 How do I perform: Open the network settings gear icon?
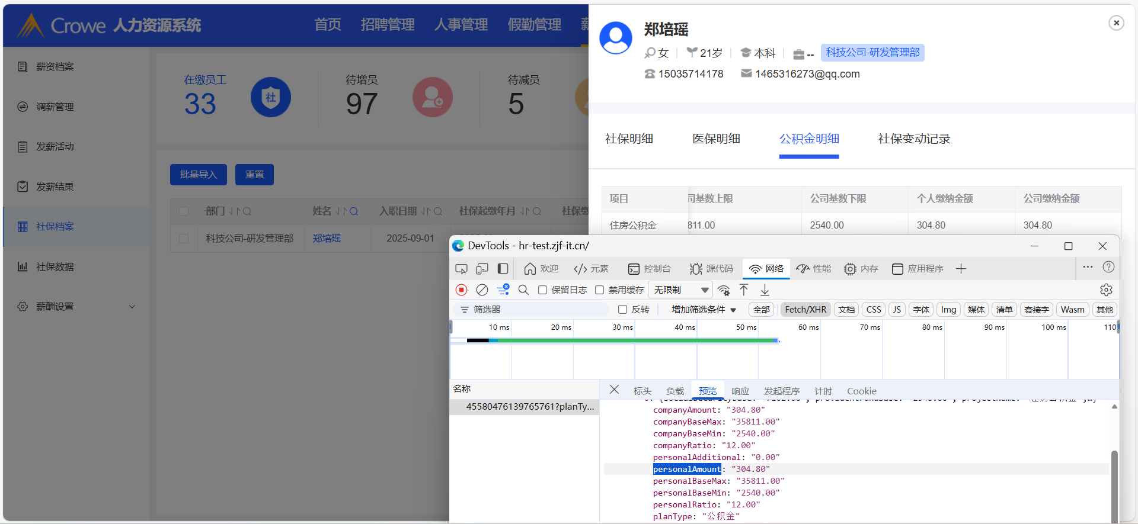(1106, 290)
